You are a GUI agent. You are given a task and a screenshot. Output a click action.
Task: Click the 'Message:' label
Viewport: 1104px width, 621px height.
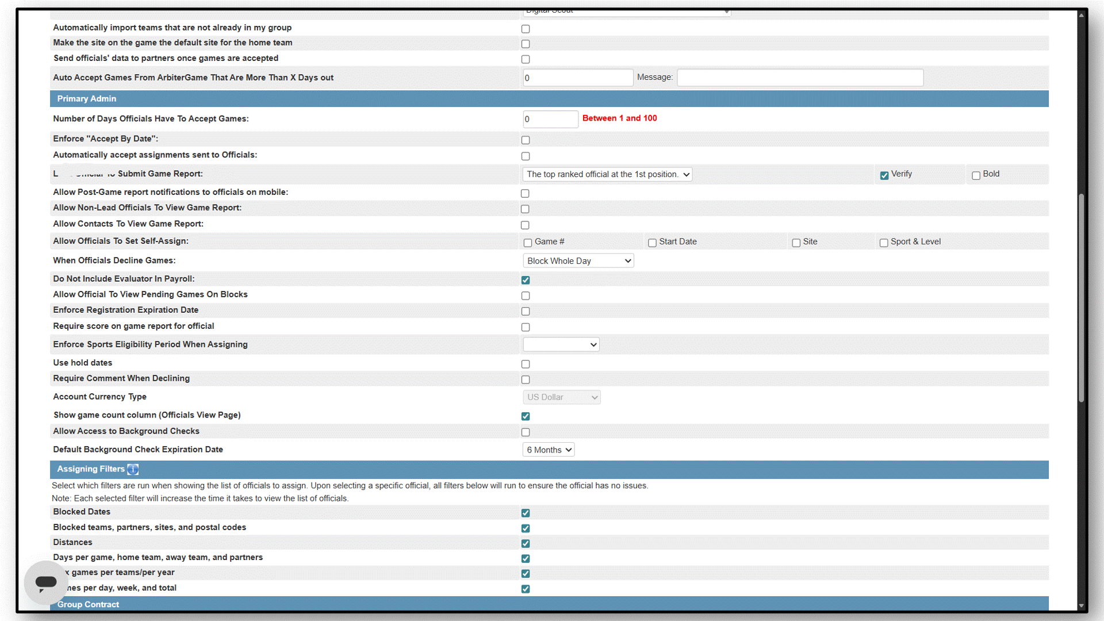(655, 77)
